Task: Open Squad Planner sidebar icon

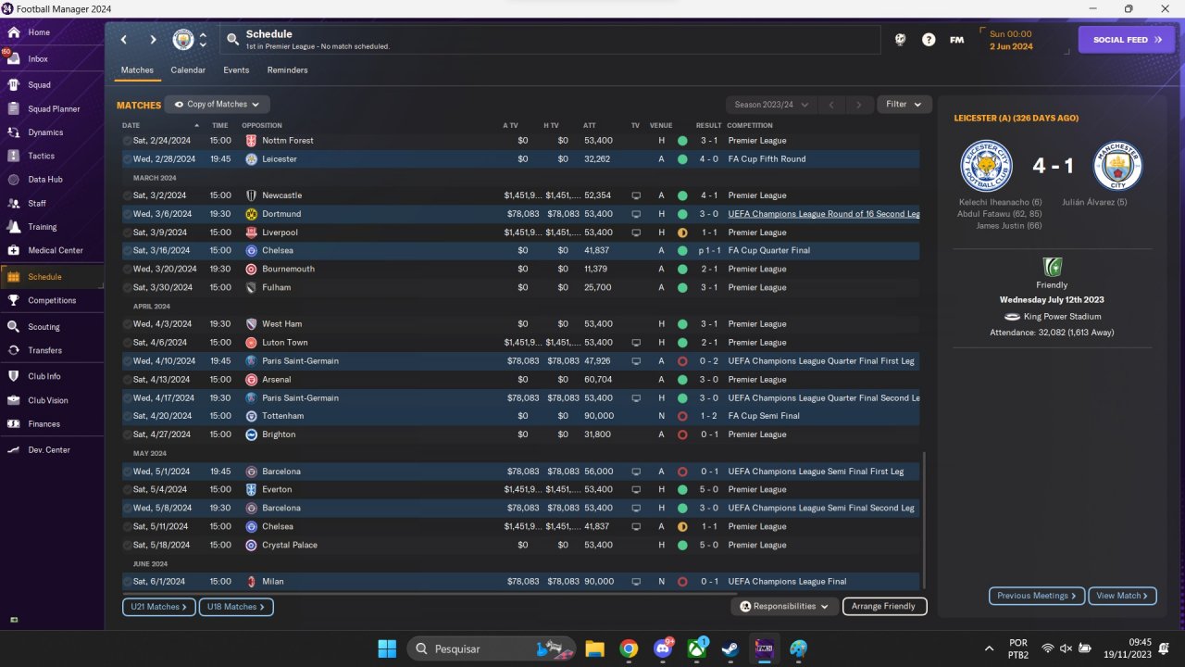Action: pyautogui.click(x=13, y=108)
